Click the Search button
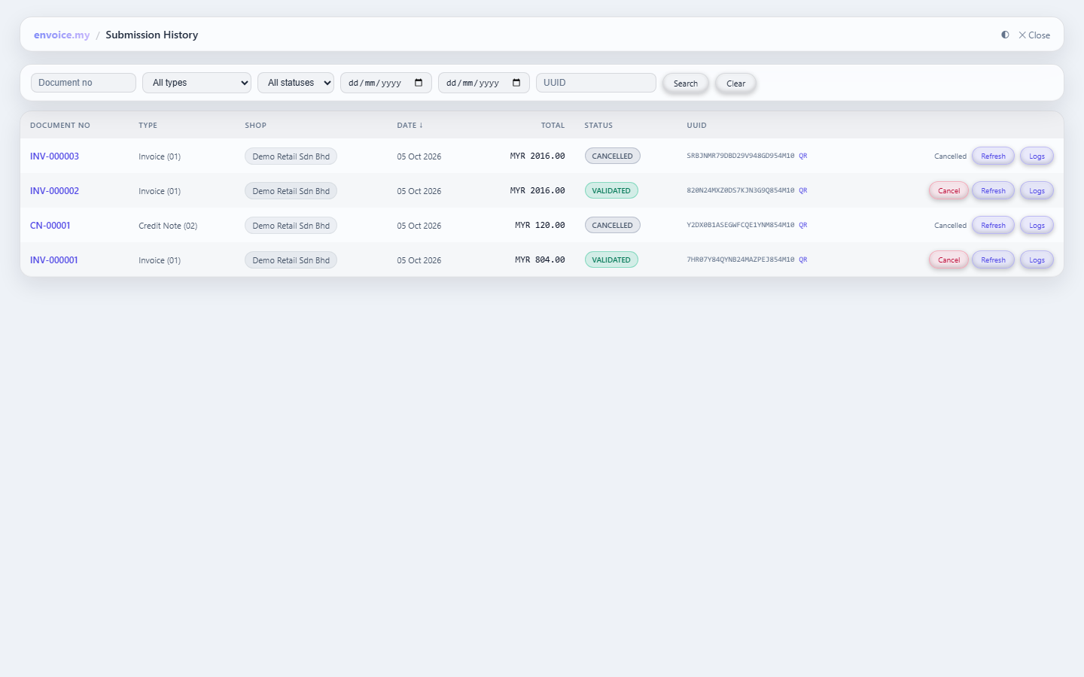 [x=686, y=83]
